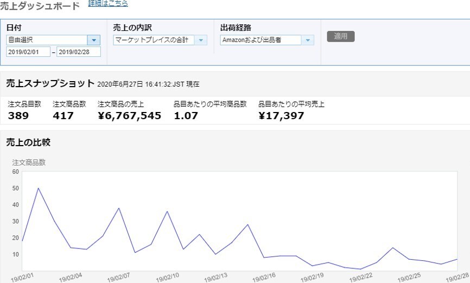Screen dimensions: 470x283
Task: Click the 19/02/25 x-axis label
Action: (x=409, y=278)
